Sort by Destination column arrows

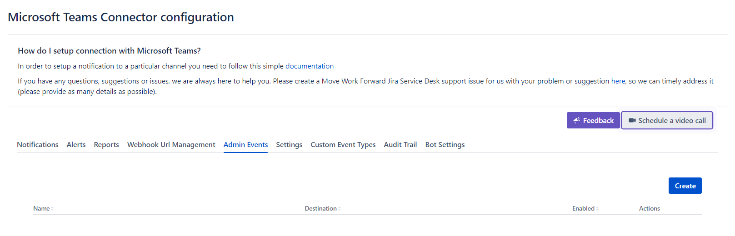click(340, 209)
